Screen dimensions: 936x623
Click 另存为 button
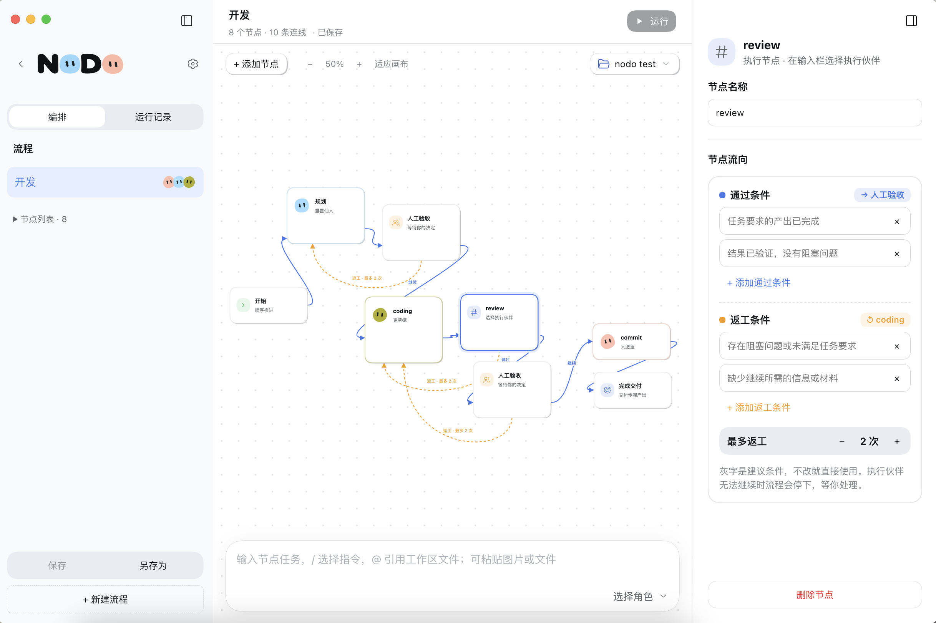(x=153, y=565)
